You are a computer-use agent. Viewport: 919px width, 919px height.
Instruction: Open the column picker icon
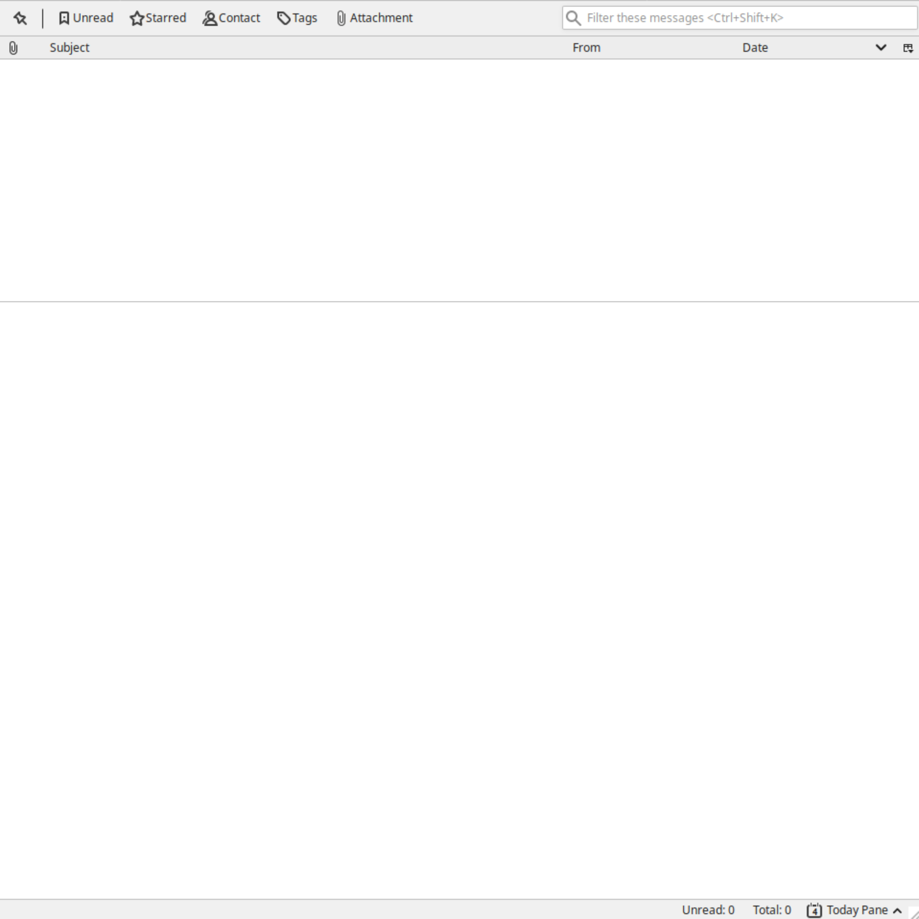908,48
